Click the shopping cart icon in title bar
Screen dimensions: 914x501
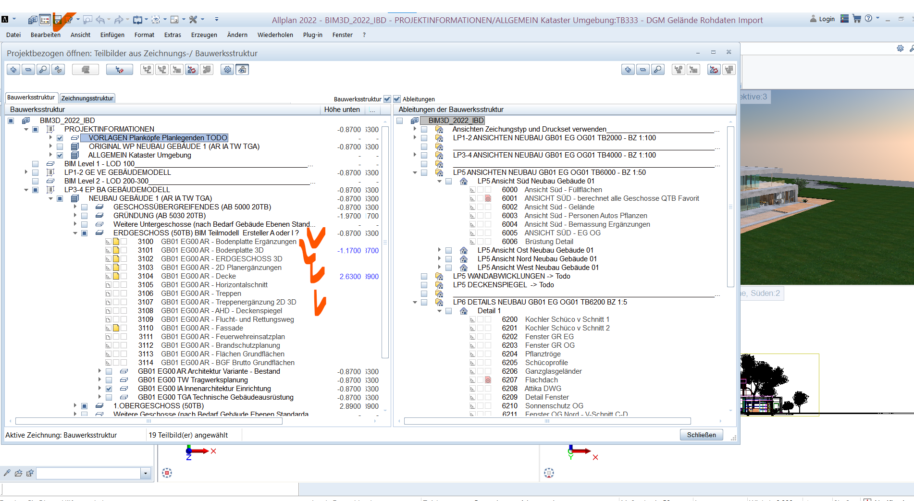[x=856, y=19]
